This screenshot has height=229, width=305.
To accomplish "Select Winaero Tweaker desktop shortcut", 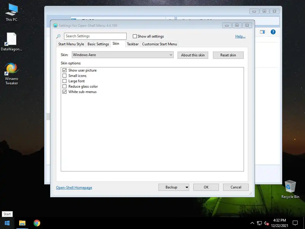I will point(12,74).
